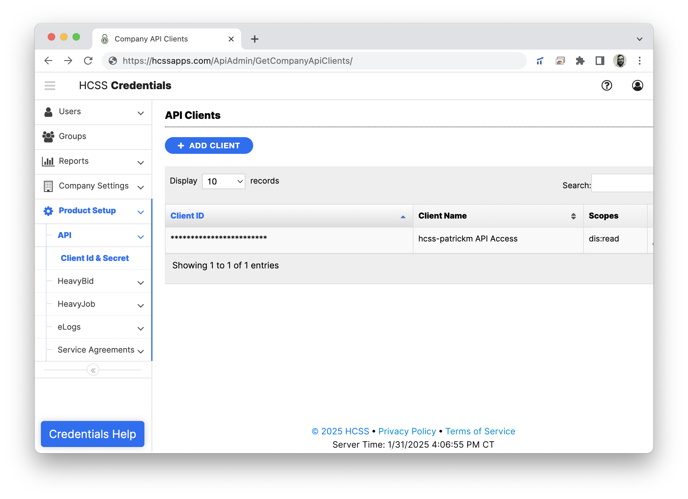Reload the page with refresh icon
Image resolution: width=688 pixels, height=499 pixels.
pos(88,61)
